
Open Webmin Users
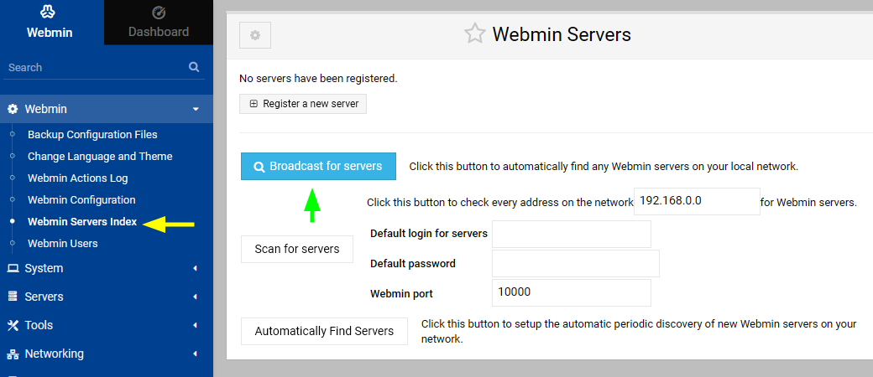(x=63, y=243)
